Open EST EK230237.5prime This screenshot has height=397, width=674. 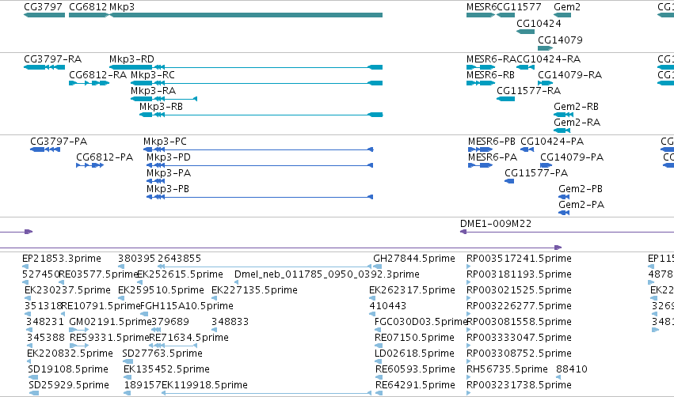coord(28,299)
